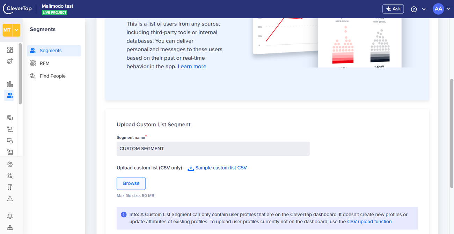Expand the help question mark menu

coord(418,9)
